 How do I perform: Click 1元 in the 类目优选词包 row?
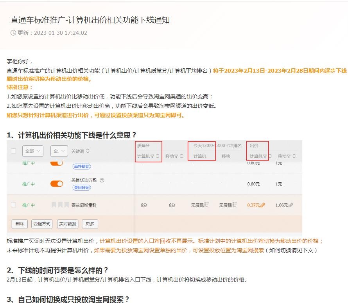(x=279, y=184)
